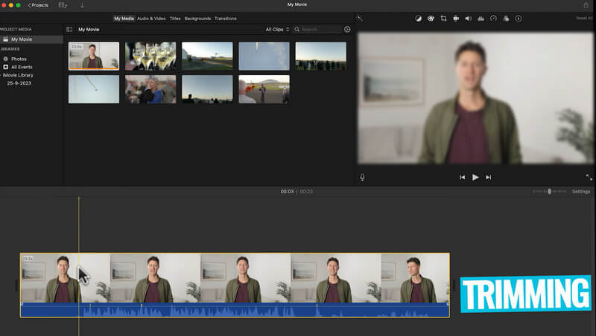Open the Color Balance tool
This screenshot has height=336, width=596.
point(418,18)
